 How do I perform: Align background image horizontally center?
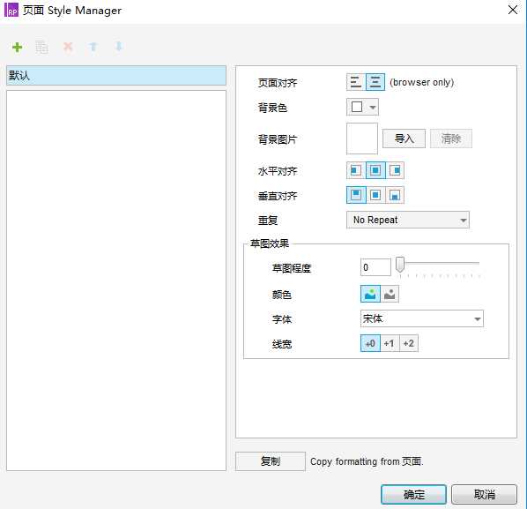pyautogui.click(x=375, y=170)
